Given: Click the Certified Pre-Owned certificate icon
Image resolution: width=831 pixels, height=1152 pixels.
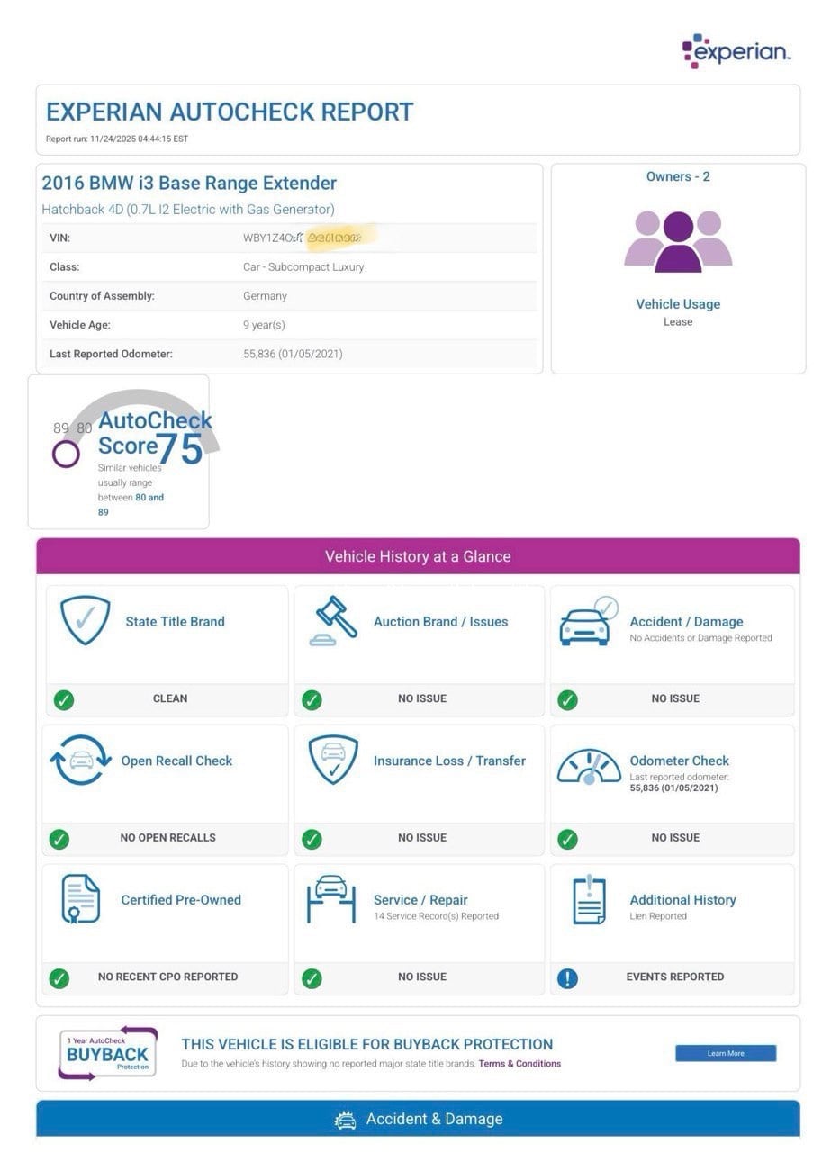Looking at the screenshot, I should point(81,898).
